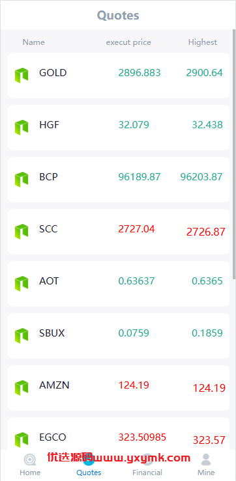Switch to the Financial tab
Viewport: 236px width, 481px height.
click(147, 465)
